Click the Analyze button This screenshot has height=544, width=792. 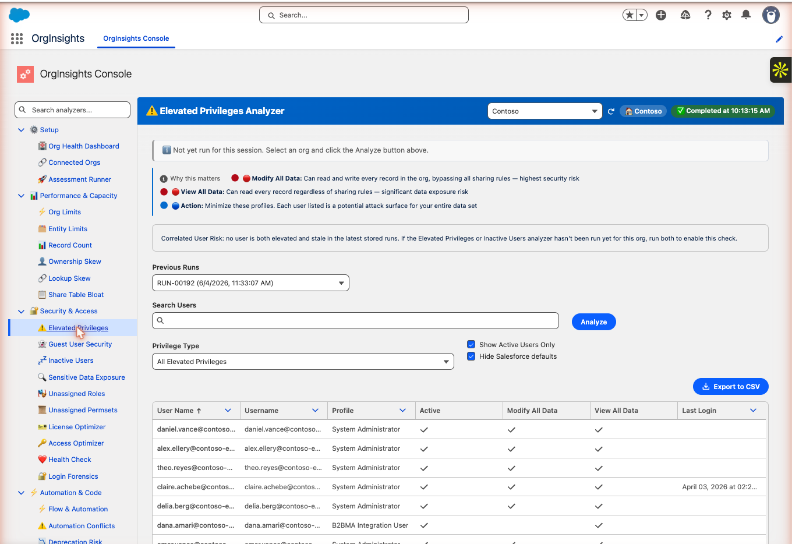(594, 322)
